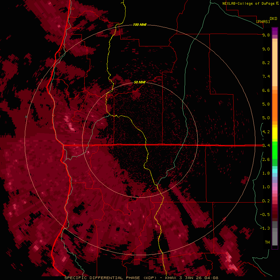Click the purple swatch at top of color bar
The height and width of the screenshot is (280, 280).
275,31
